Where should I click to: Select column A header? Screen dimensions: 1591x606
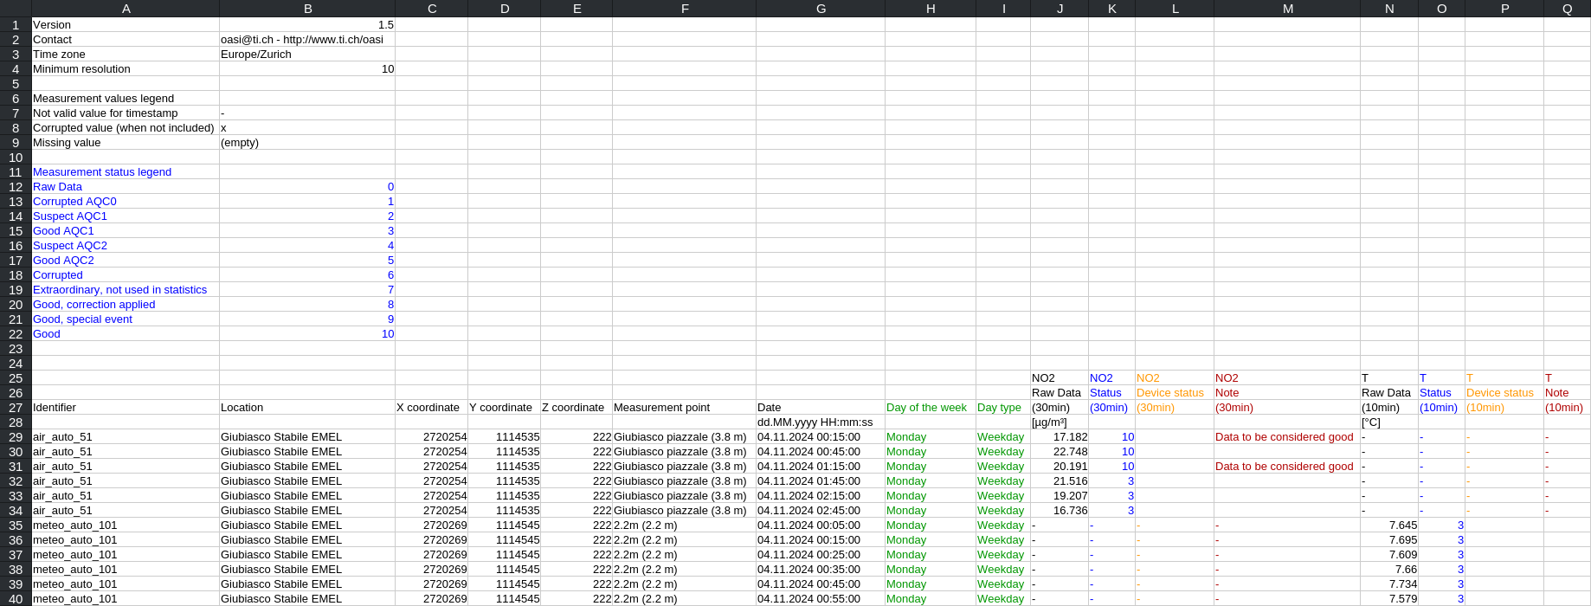click(x=126, y=9)
